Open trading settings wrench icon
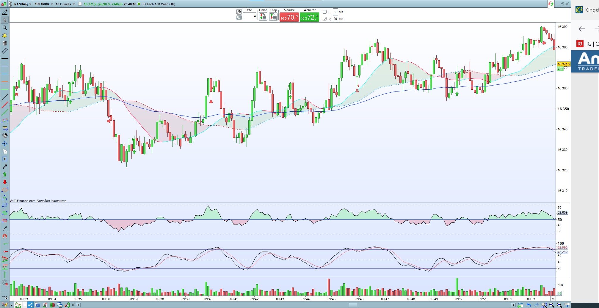This screenshot has height=308, width=599. click(239, 12)
